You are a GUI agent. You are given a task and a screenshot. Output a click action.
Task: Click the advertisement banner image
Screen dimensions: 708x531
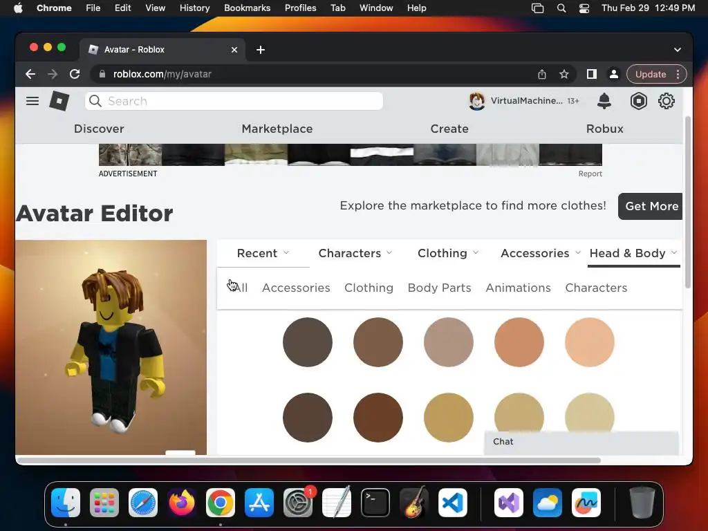[x=351, y=155]
